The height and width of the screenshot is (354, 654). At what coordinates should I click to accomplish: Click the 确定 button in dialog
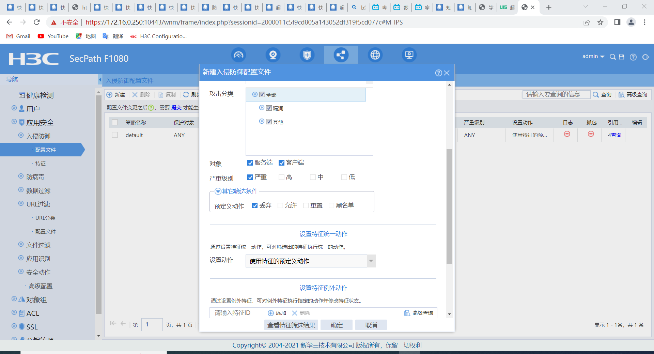click(337, 325)
